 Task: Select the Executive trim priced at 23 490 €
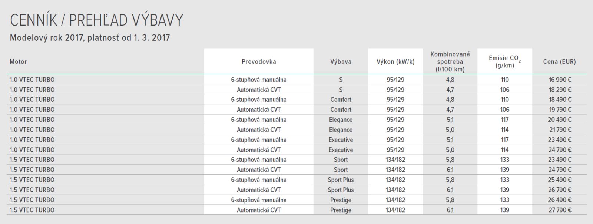point(341,140)
